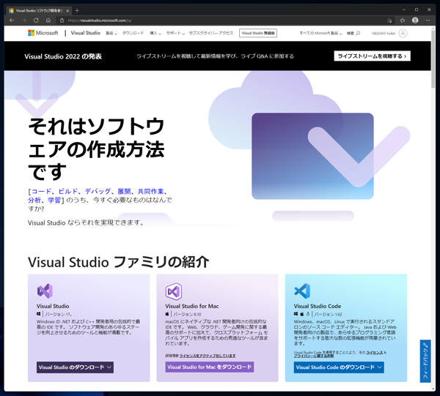440x396 pixels.
Task: Close the Visual Studio browser tab
Action: 67,11
